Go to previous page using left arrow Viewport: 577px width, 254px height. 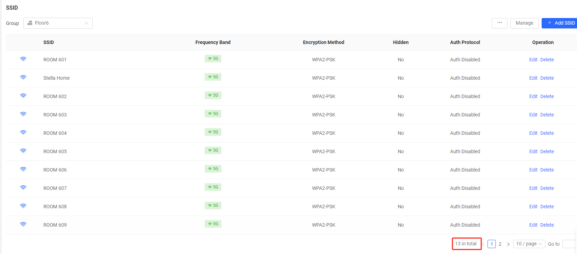[483, 244]
